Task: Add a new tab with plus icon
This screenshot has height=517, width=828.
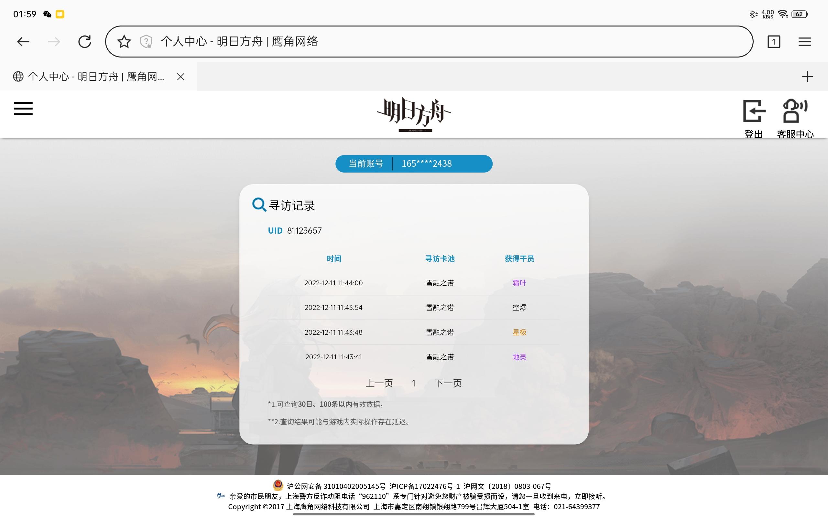Action: [808, 77]
